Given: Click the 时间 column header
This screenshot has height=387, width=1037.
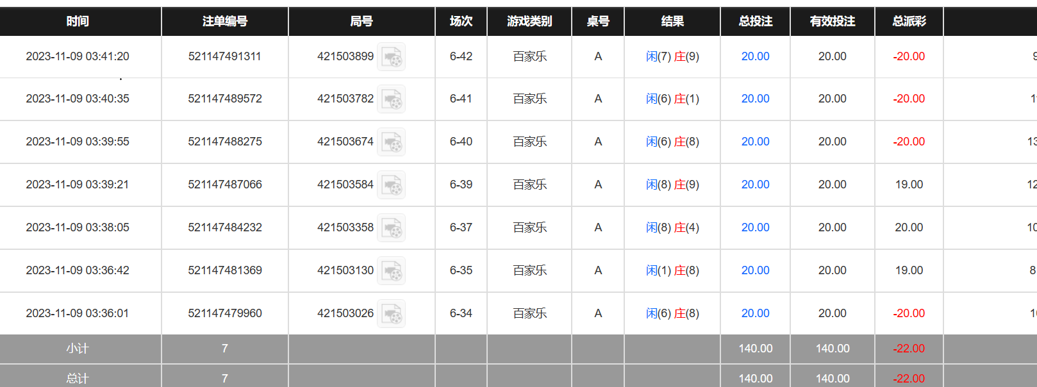Looking at the screenshot, I should pyautogui.click(x=78, y=21).
